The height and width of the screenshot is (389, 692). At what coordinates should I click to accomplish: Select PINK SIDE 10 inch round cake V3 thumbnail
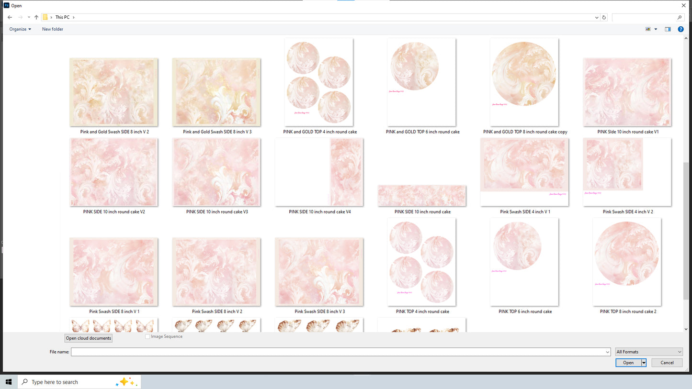pos(217,172)
